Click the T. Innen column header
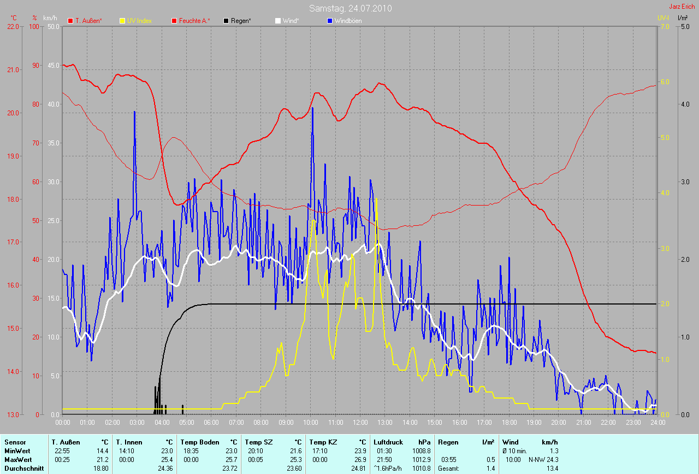 click(x=129, y=442)
